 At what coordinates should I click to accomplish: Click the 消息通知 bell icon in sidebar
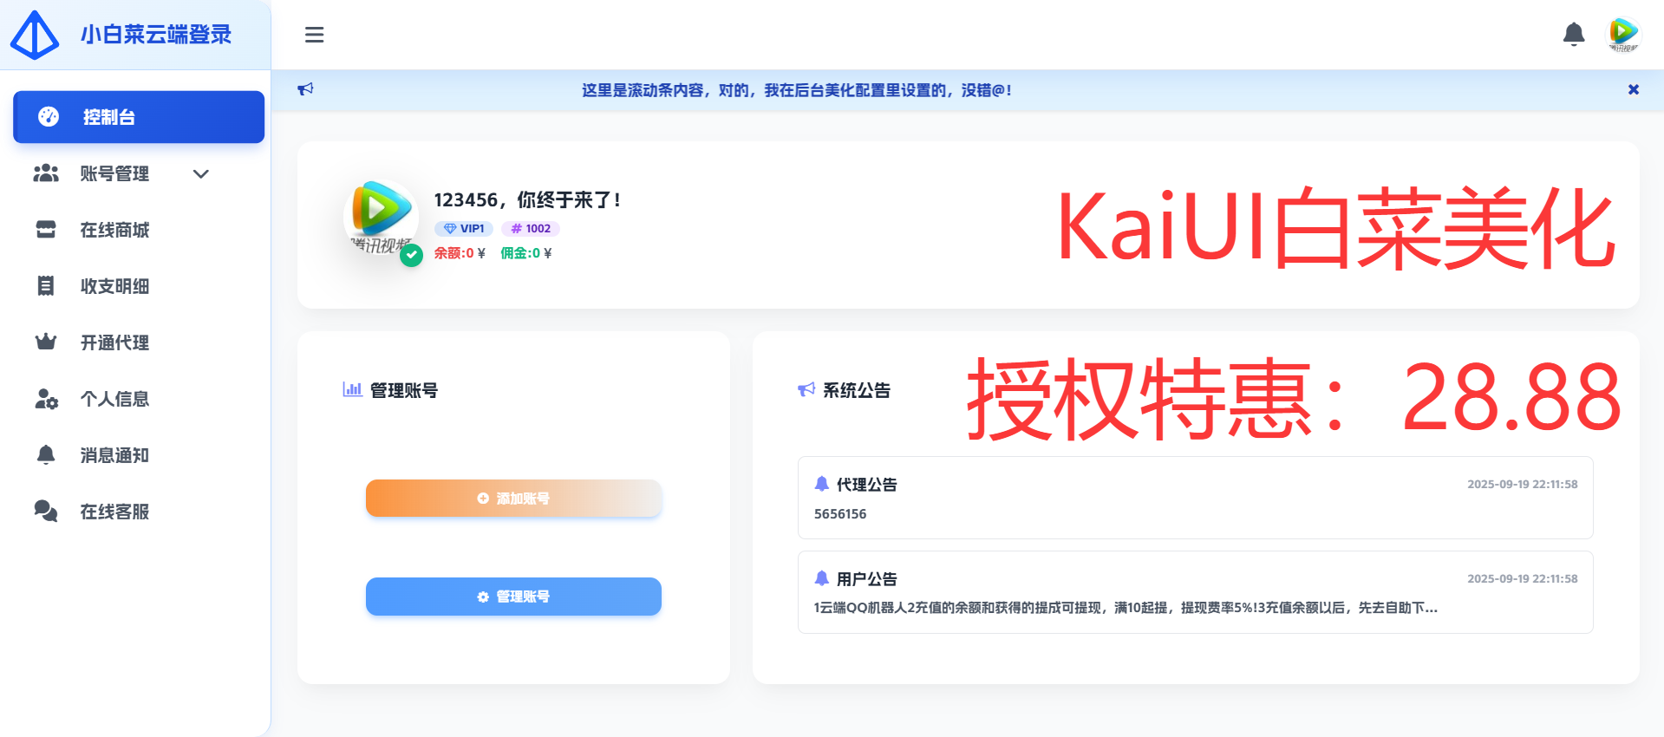(46, 455)
